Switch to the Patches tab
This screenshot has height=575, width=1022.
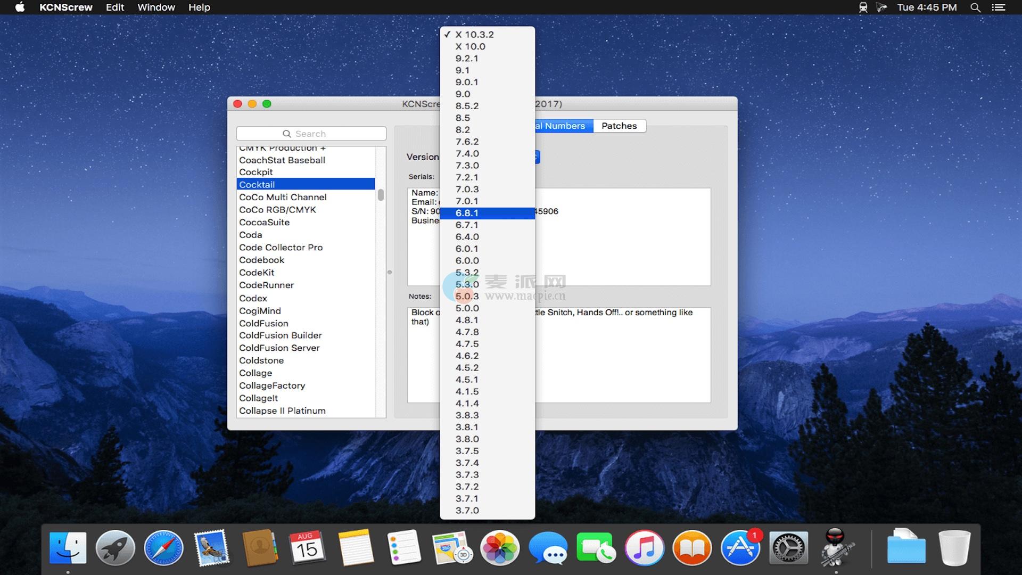click(619, 126)
